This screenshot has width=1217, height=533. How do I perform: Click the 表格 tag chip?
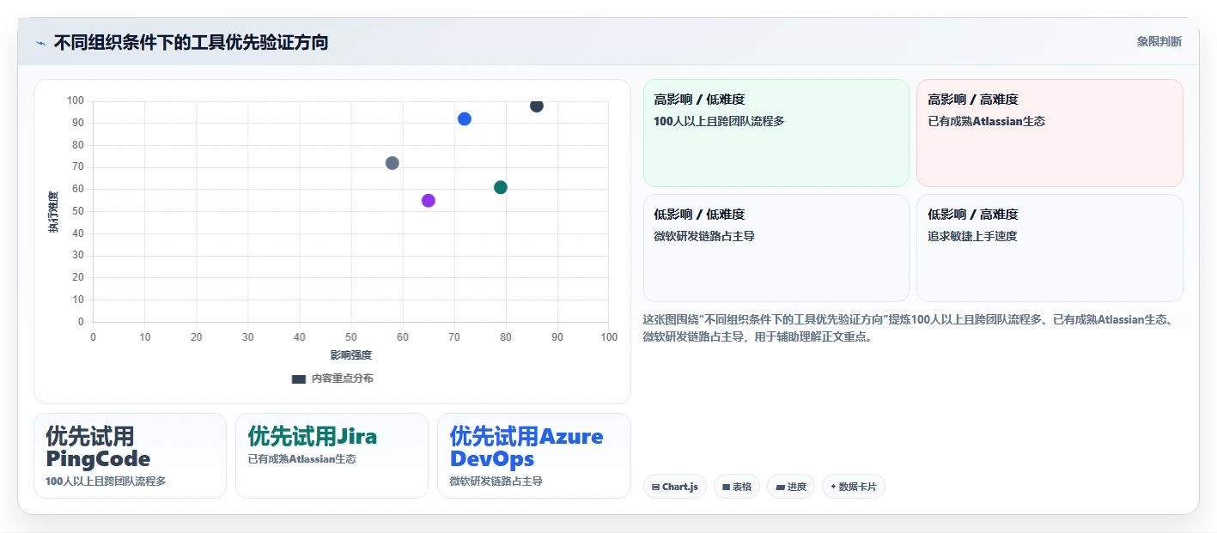click(x=737, y=487)
